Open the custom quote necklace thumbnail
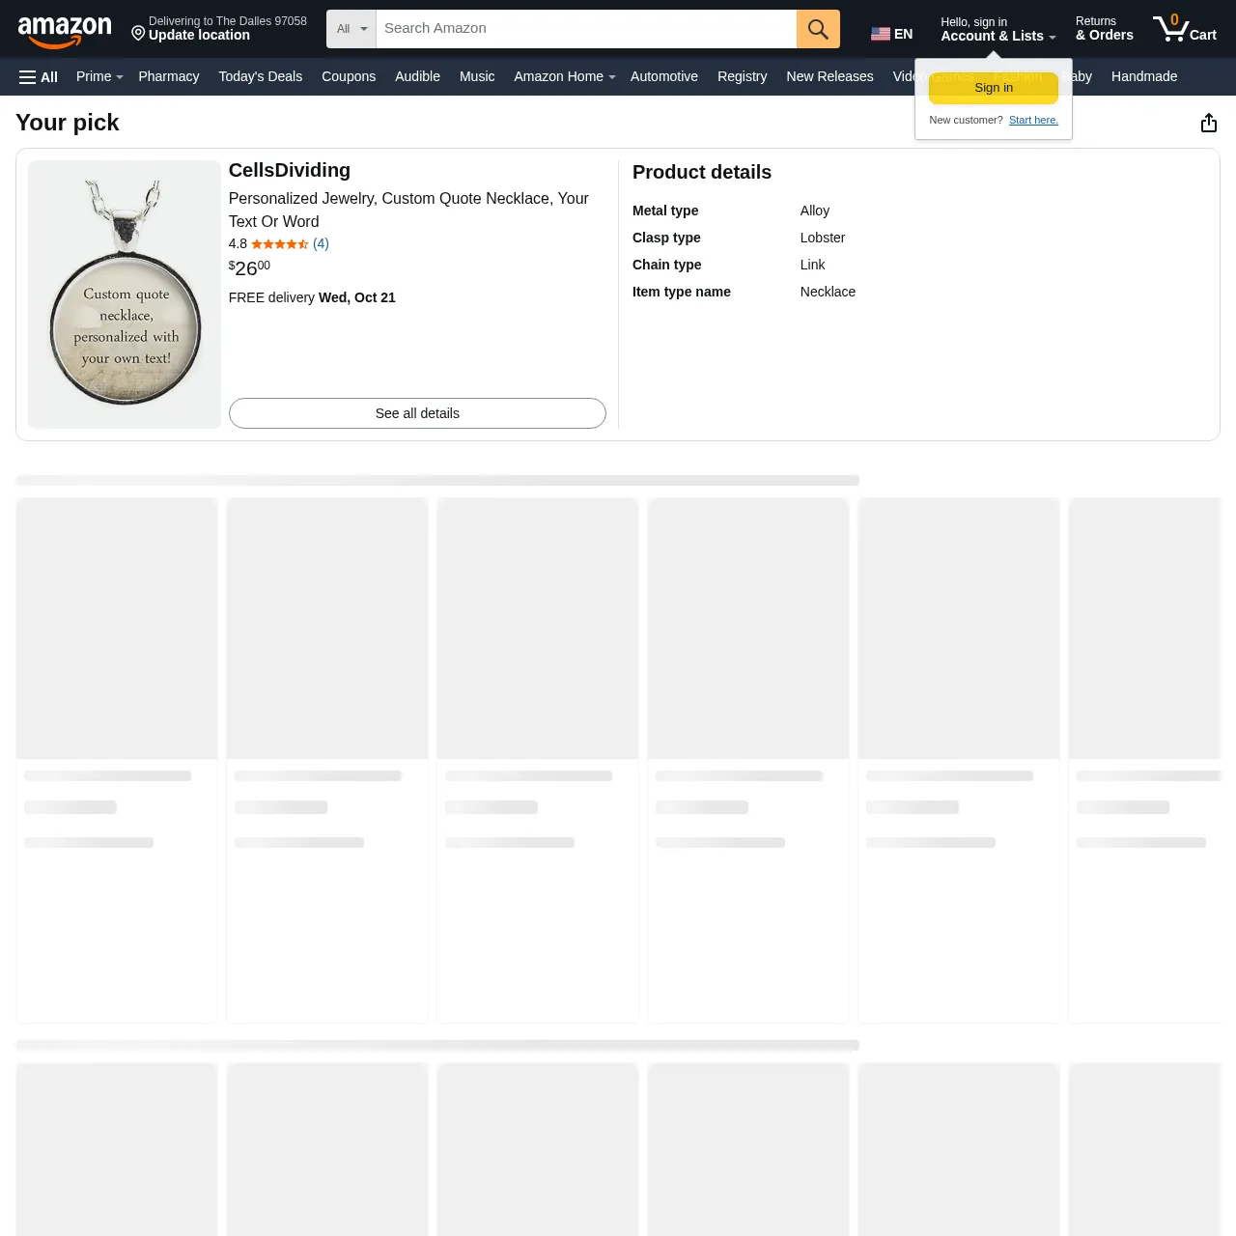 point(125,295)
